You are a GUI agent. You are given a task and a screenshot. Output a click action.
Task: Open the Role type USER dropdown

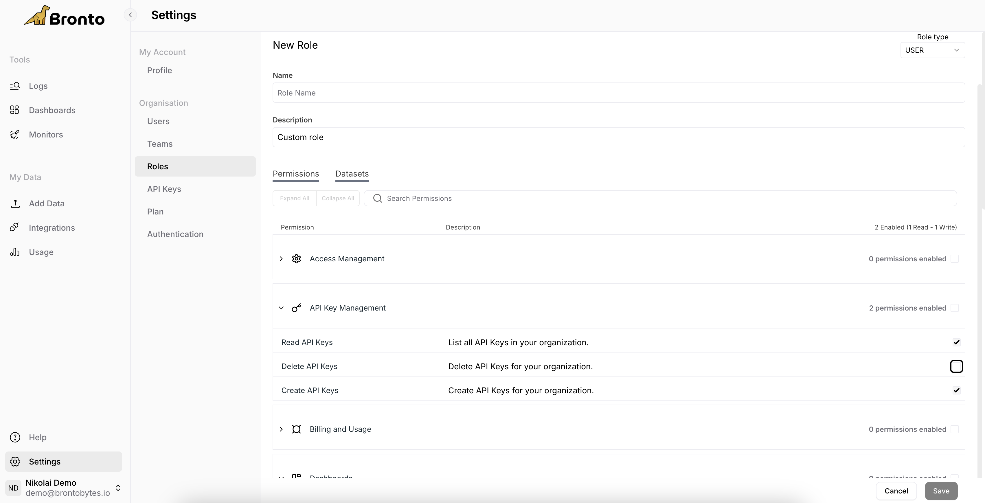click(x=932, y=50)
